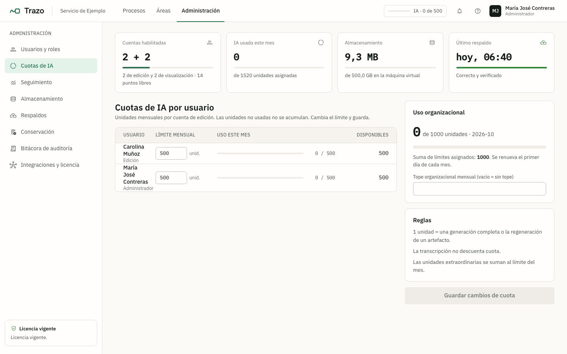The height and width of the screenshot is (354, 567).
Task: Click the Trazo logo icon
Action: [15, 11]
